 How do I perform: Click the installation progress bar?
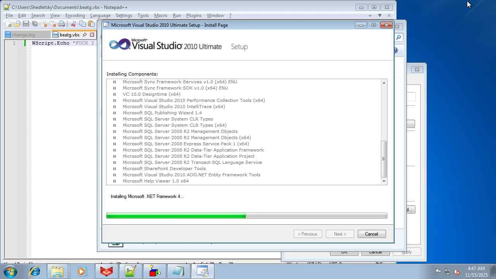(247, 216)
